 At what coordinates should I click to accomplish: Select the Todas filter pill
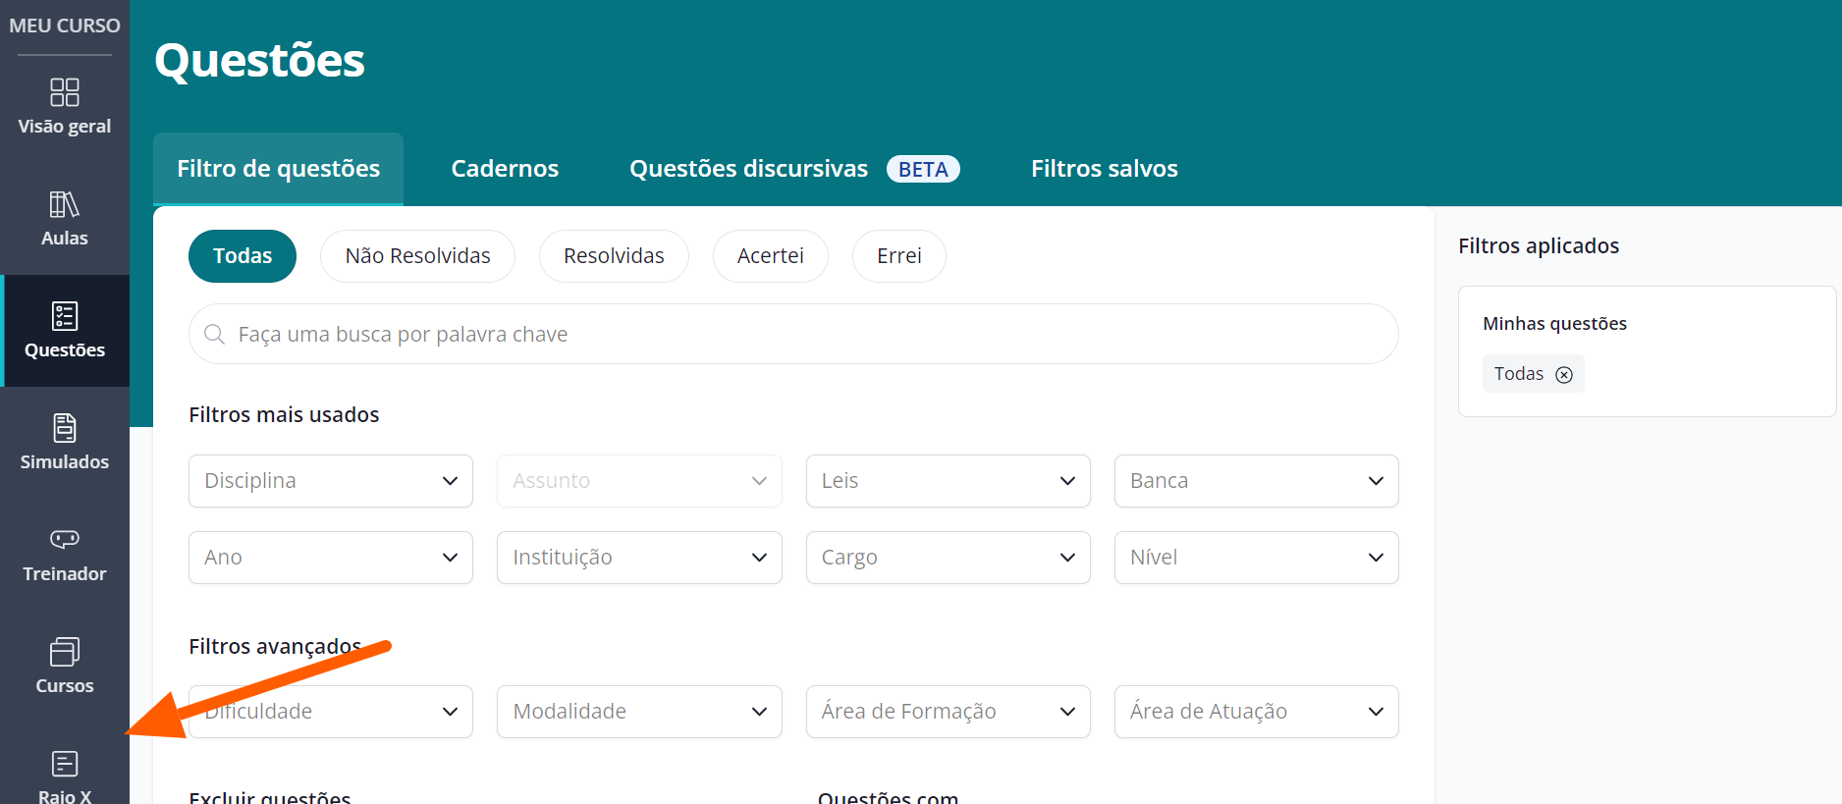[243, 256]
